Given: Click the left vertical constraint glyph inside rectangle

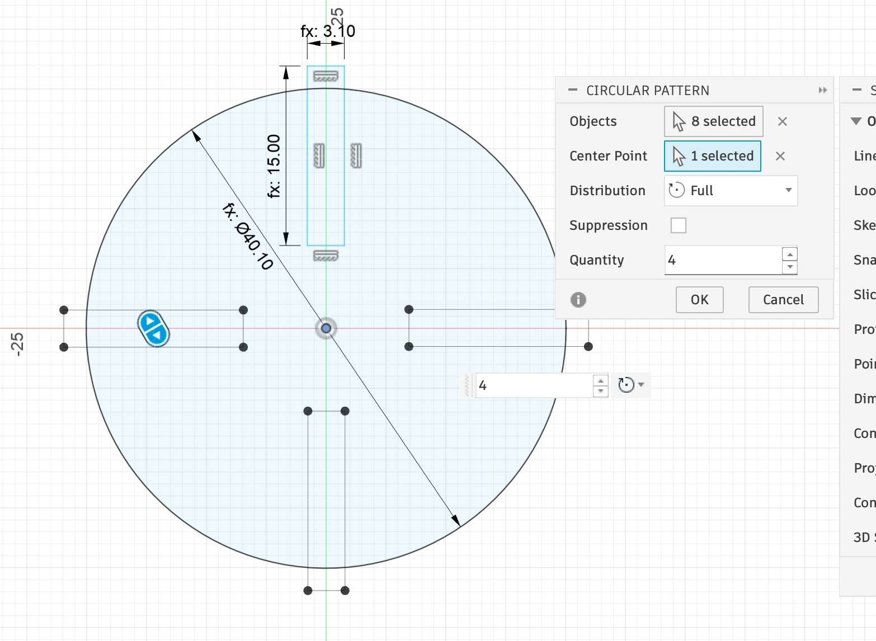Looking at the screenshot, I should click(319, 155).
